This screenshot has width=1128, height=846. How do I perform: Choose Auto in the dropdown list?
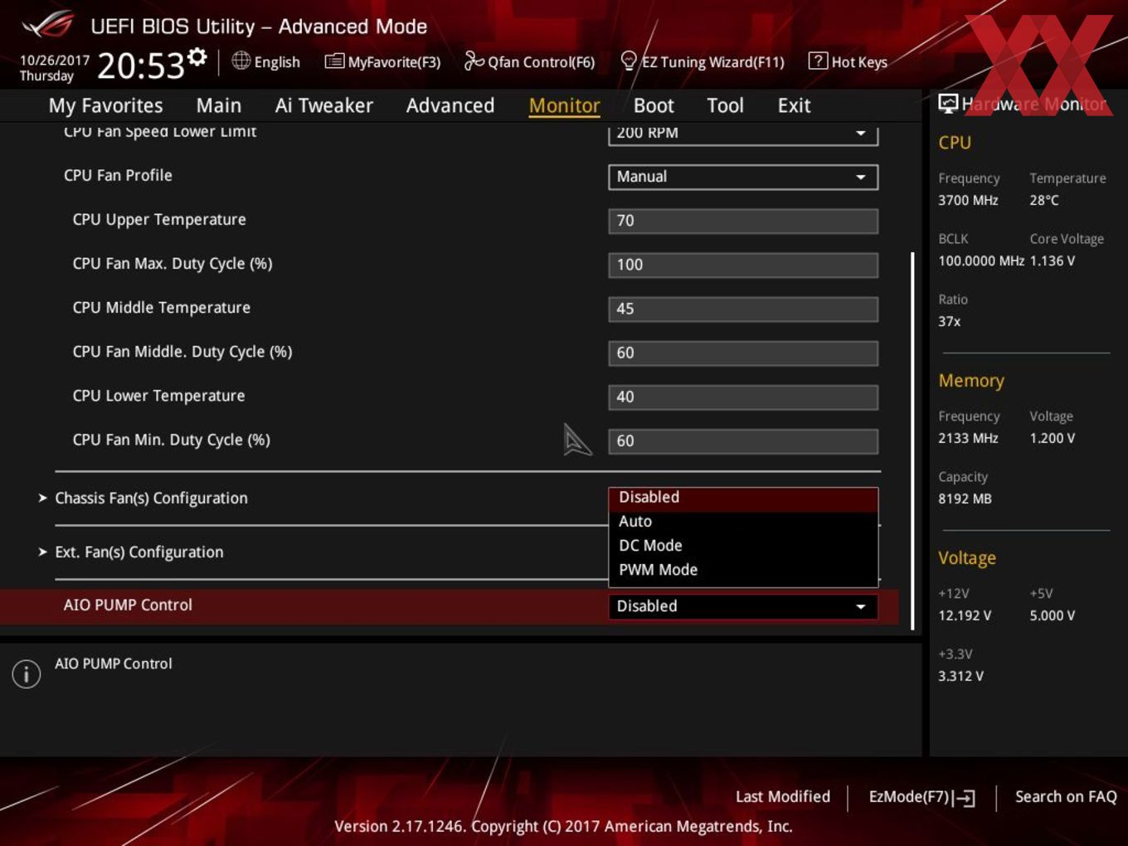743,522
